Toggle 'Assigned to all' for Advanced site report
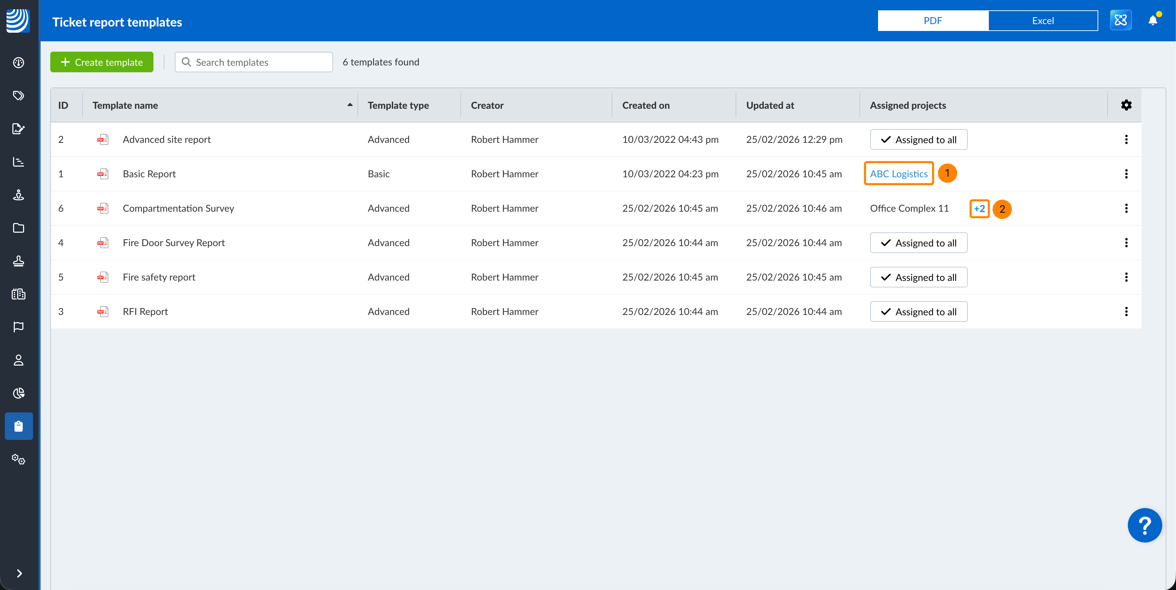 coord(918,140)
